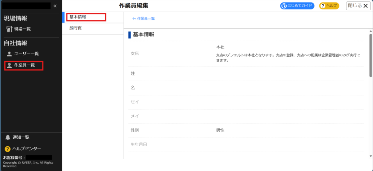Click the user list person icon
Viewport: 373px width, 171px height.
point(9,54)
